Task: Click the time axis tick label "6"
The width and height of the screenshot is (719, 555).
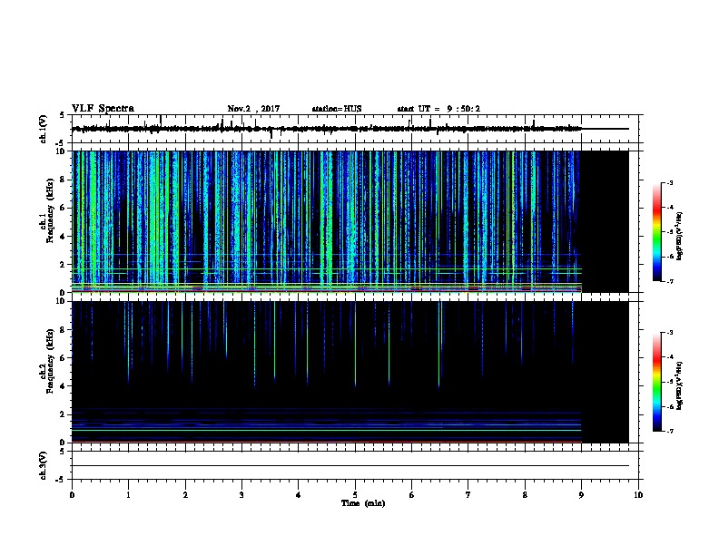Action: tap(411, 495)
